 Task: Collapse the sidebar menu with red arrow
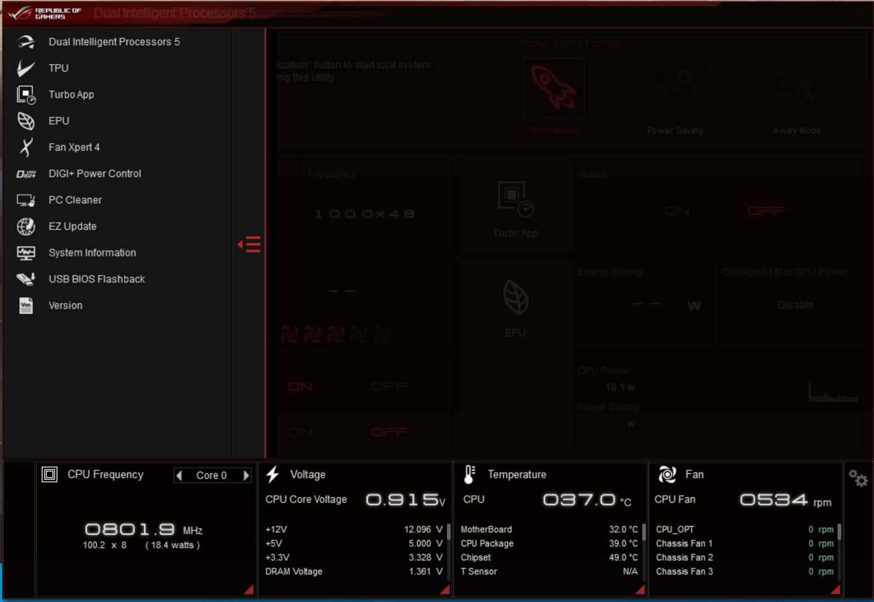249,244
